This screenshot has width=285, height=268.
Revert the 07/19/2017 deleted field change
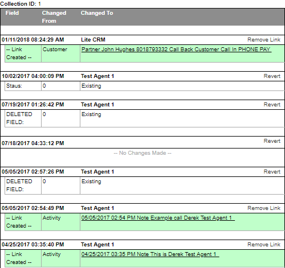coord(272,105)
